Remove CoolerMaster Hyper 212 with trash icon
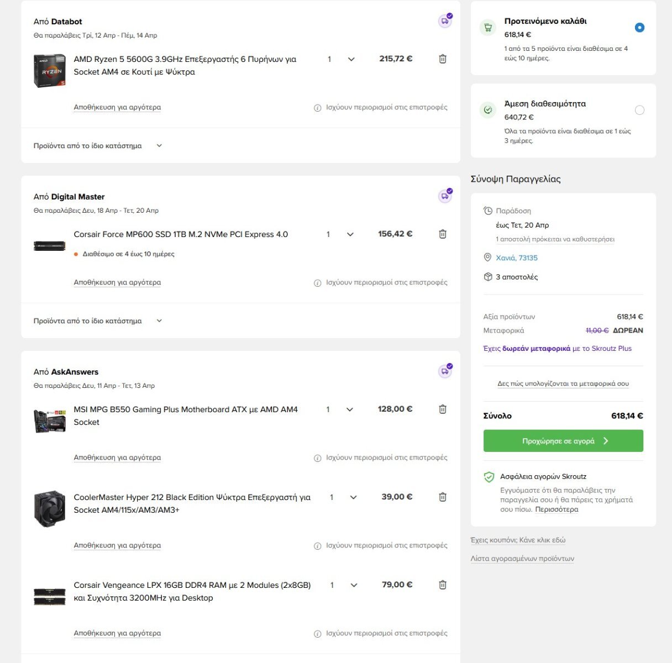Image resolution: width=672 pixels, height=663 pixels. 443,497
